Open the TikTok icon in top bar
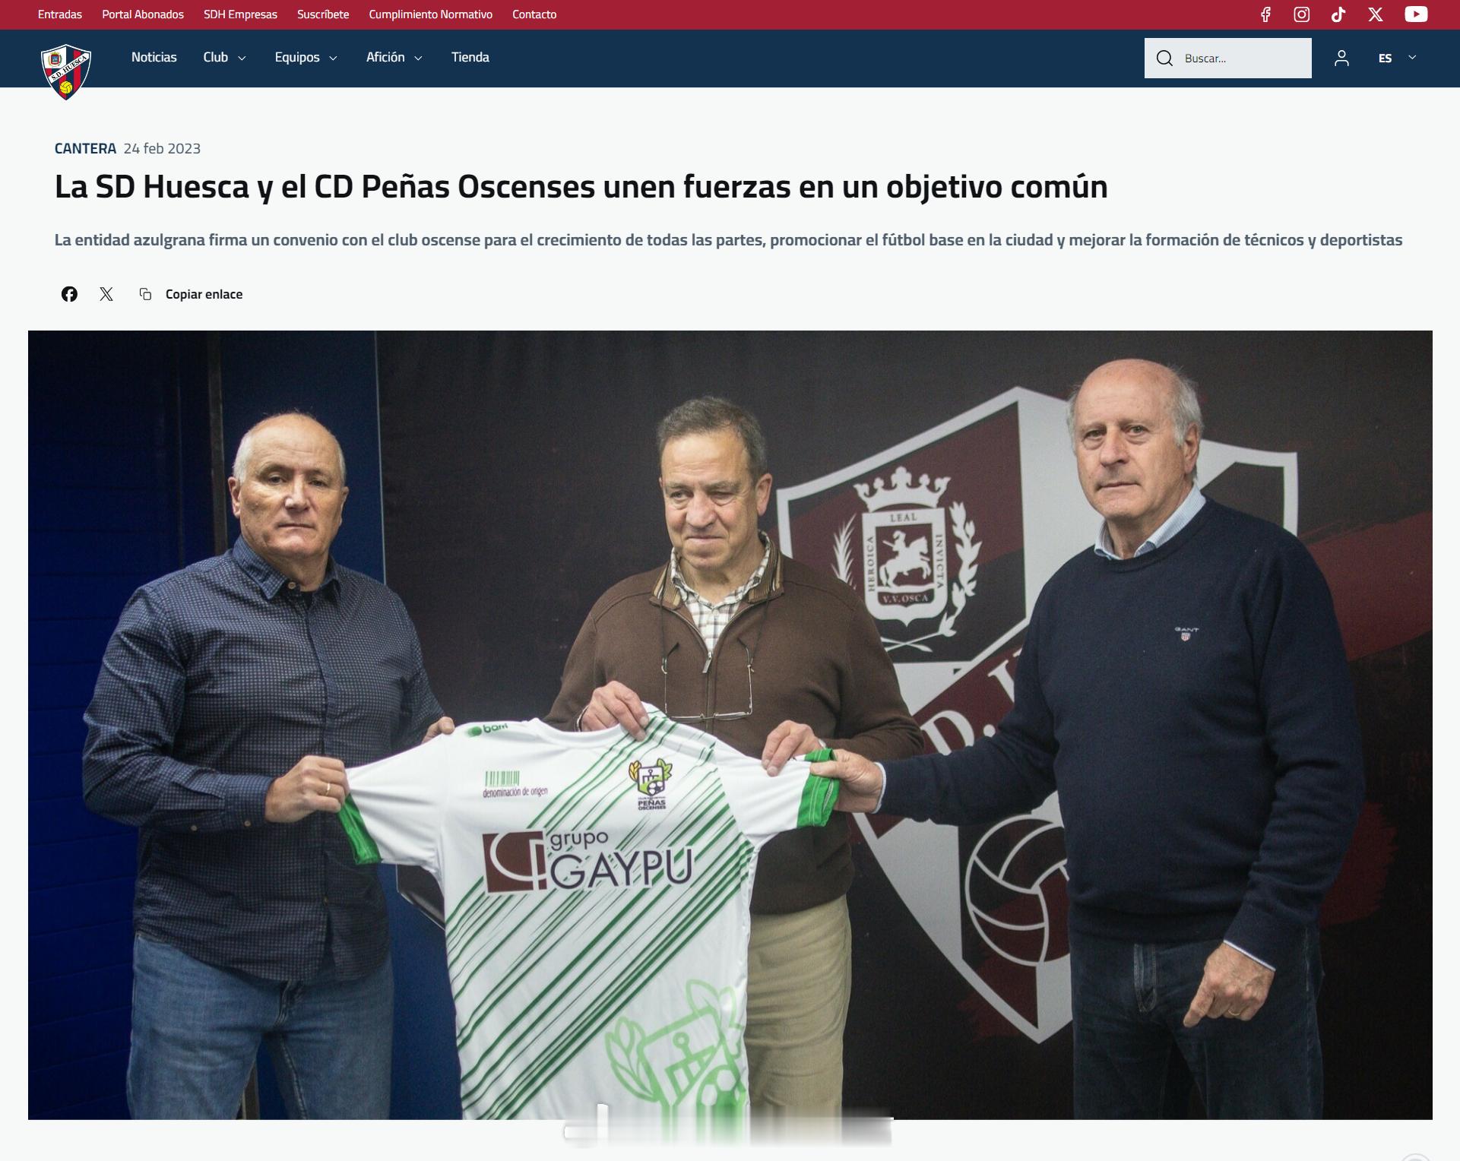Image resolution: width=1460 pixels, height=1161 pixels. point(1338,14)
